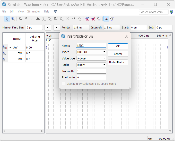
Task: Open the Type dropdown showing OUTPUT
Action: click(91, 52)
